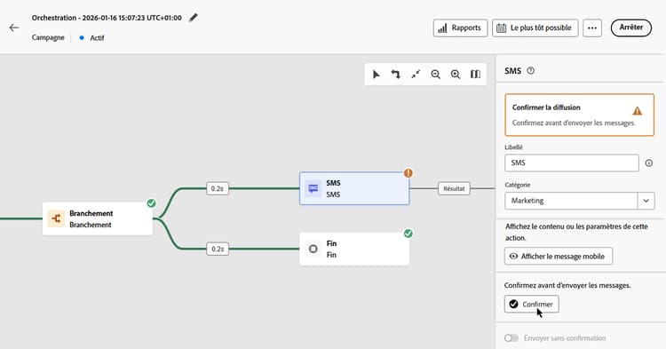Screen dimensions: 666x349
Task: Click the 0.2s label on Fin transition
Action: click(x=218, y=249)
